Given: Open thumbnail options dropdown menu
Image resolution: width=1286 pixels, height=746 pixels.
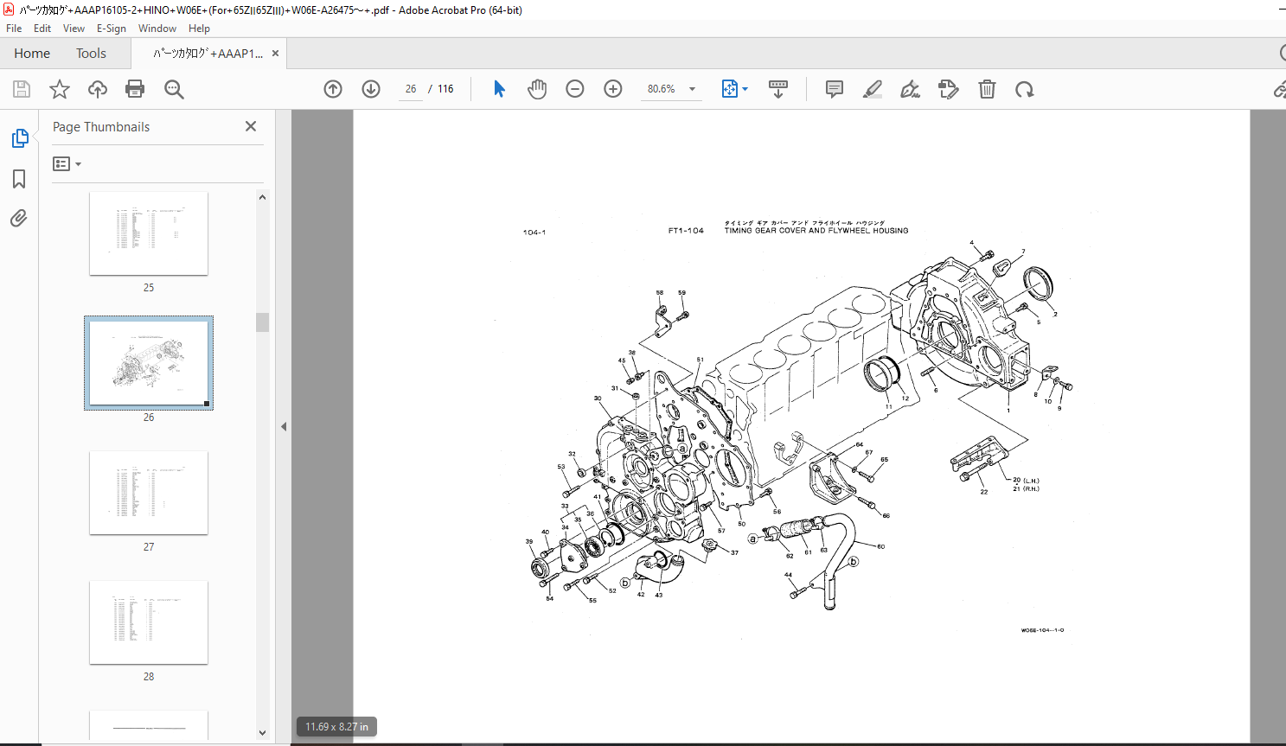Looking at the screenshot, I should (67, 164).
